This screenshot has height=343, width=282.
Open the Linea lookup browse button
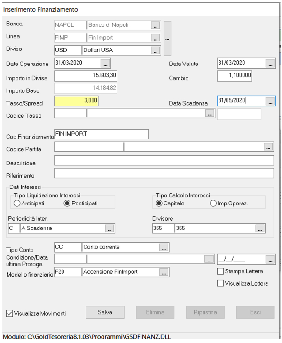tap(156, 38)
